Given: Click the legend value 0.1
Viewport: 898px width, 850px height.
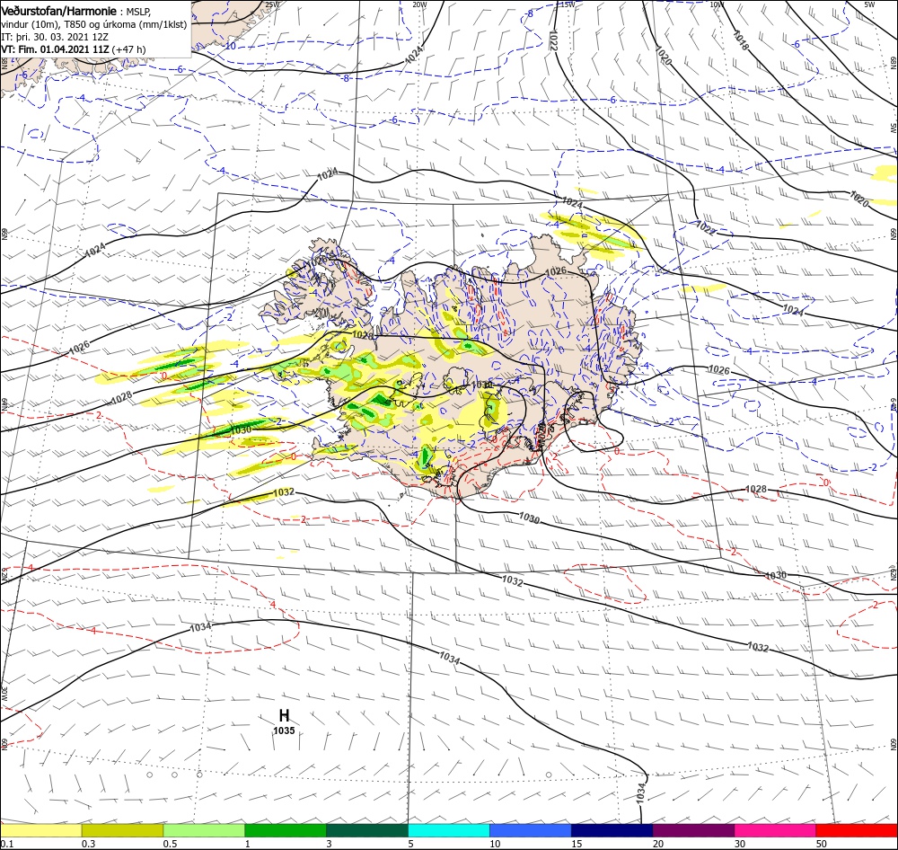Looking at the screenshot, I should click(6, 844).
